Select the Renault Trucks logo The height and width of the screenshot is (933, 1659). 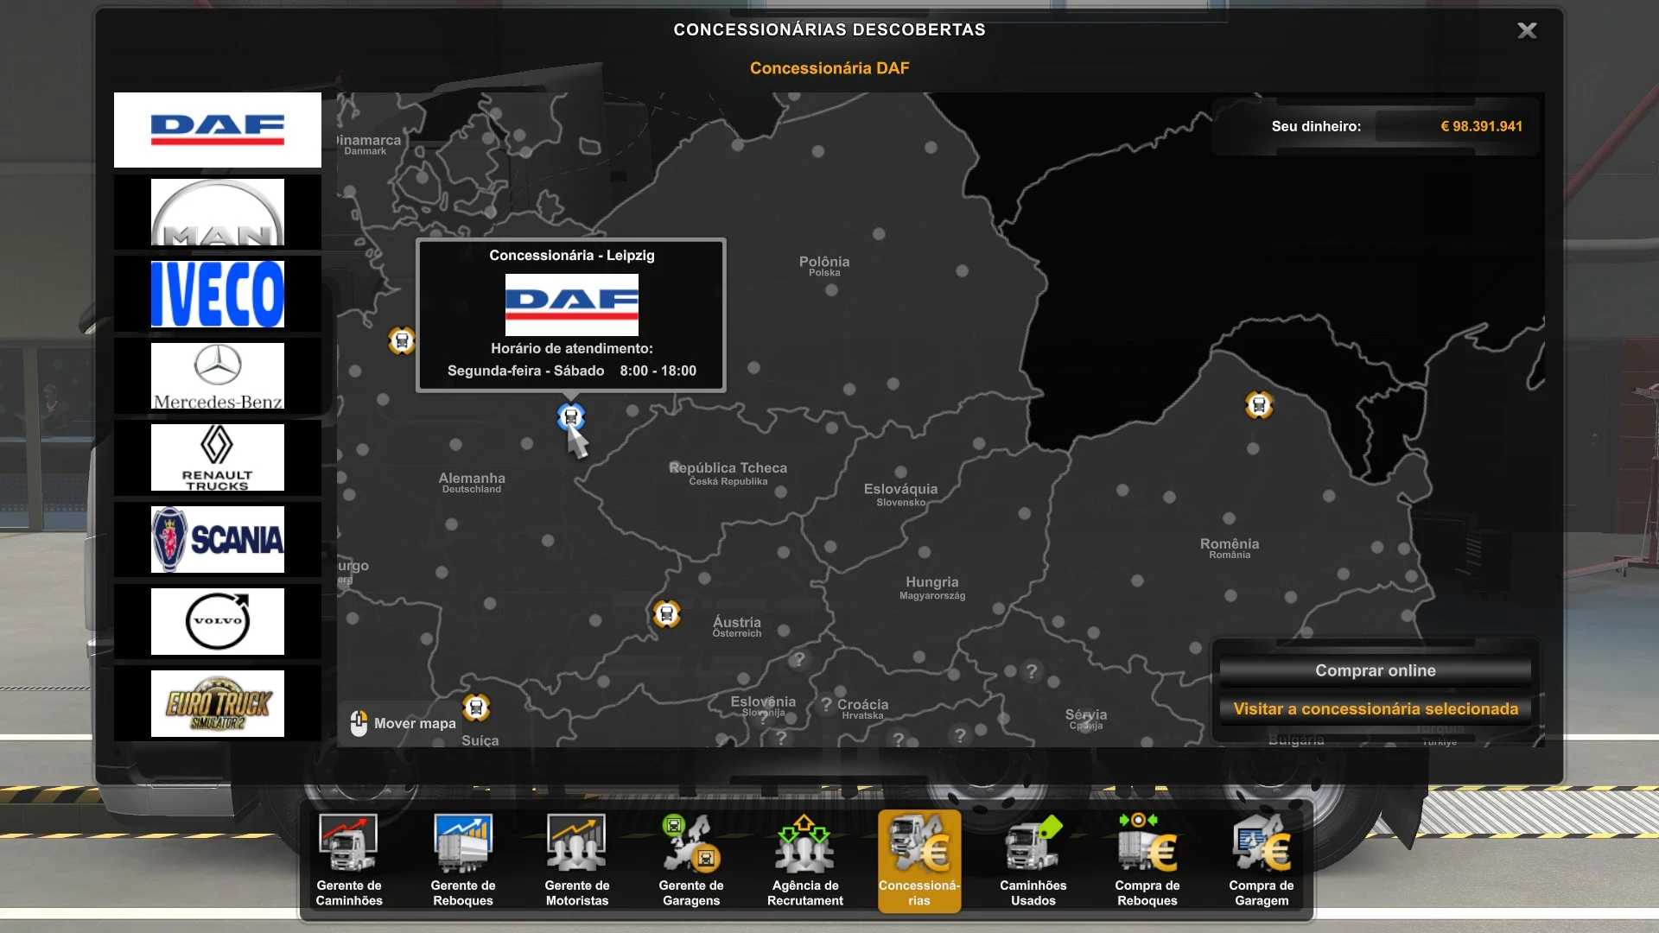(x=217, y=458)
